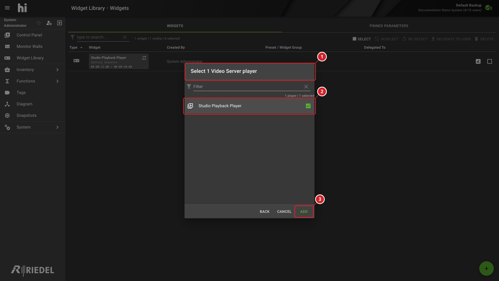
Task: Click the filter funnel icon by widget search
Action: pos(73,37)
